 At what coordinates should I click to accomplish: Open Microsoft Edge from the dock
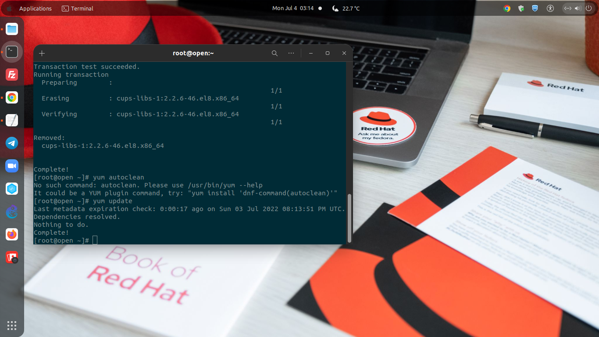pos(12,212)
